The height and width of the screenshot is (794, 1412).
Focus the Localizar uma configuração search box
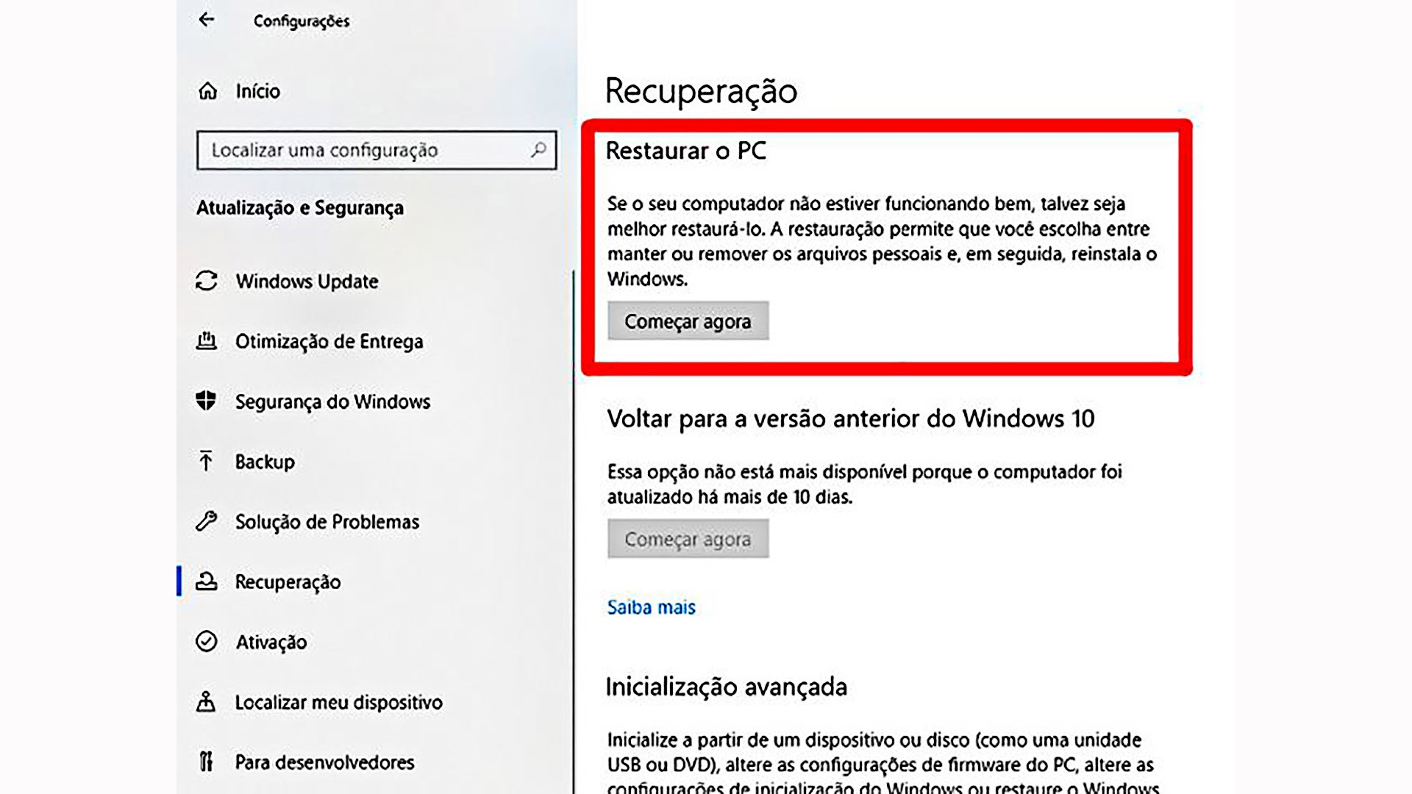[x=377, y=150]
